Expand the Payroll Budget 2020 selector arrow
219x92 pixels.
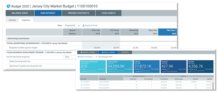click(97, 57)
